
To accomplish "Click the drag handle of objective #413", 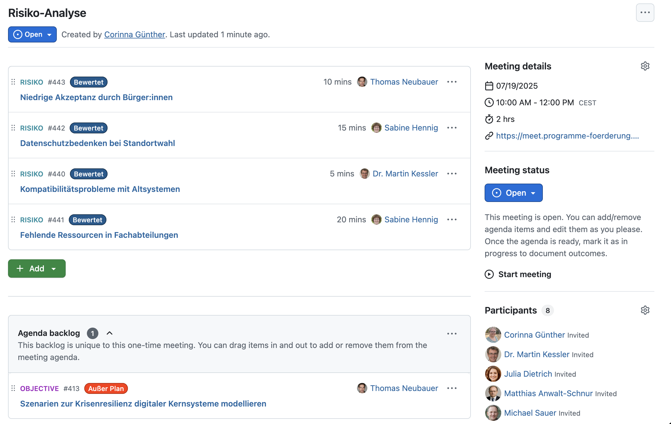I will [13, 388].
